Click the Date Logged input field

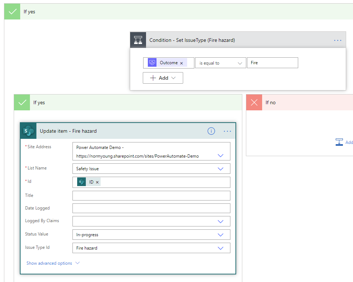tap(151, 208)
